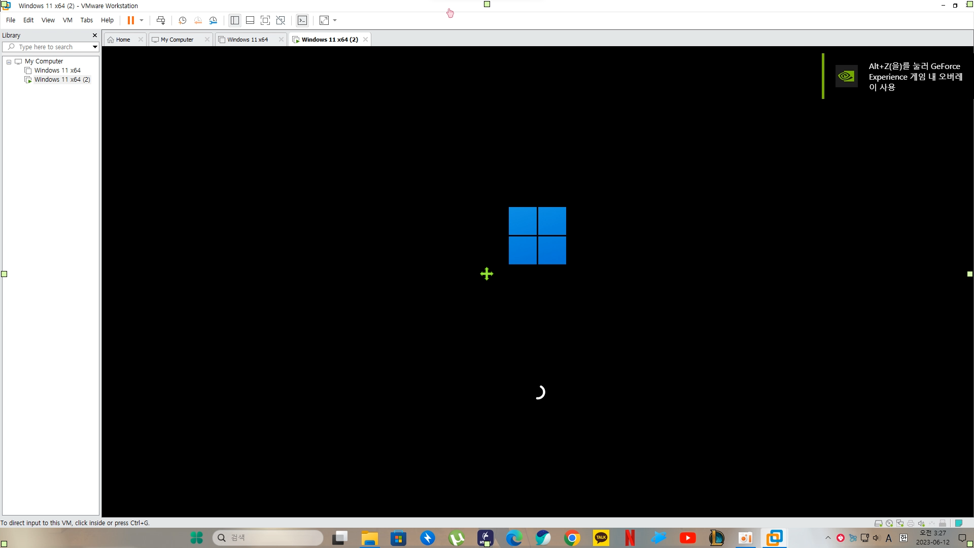This screenshot has width=974, height=548.
Task: Open KakaoTalk from taskbar
Action: pos(601,538)
